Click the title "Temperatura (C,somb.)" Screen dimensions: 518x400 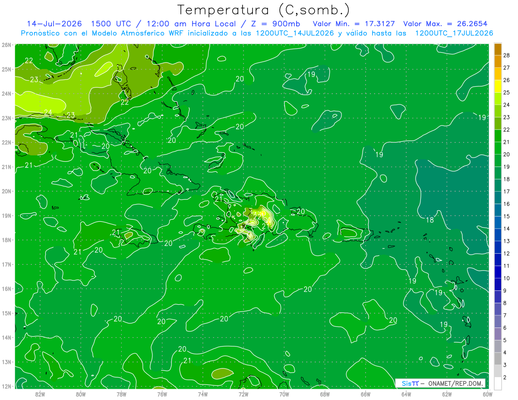pos(264,10)
